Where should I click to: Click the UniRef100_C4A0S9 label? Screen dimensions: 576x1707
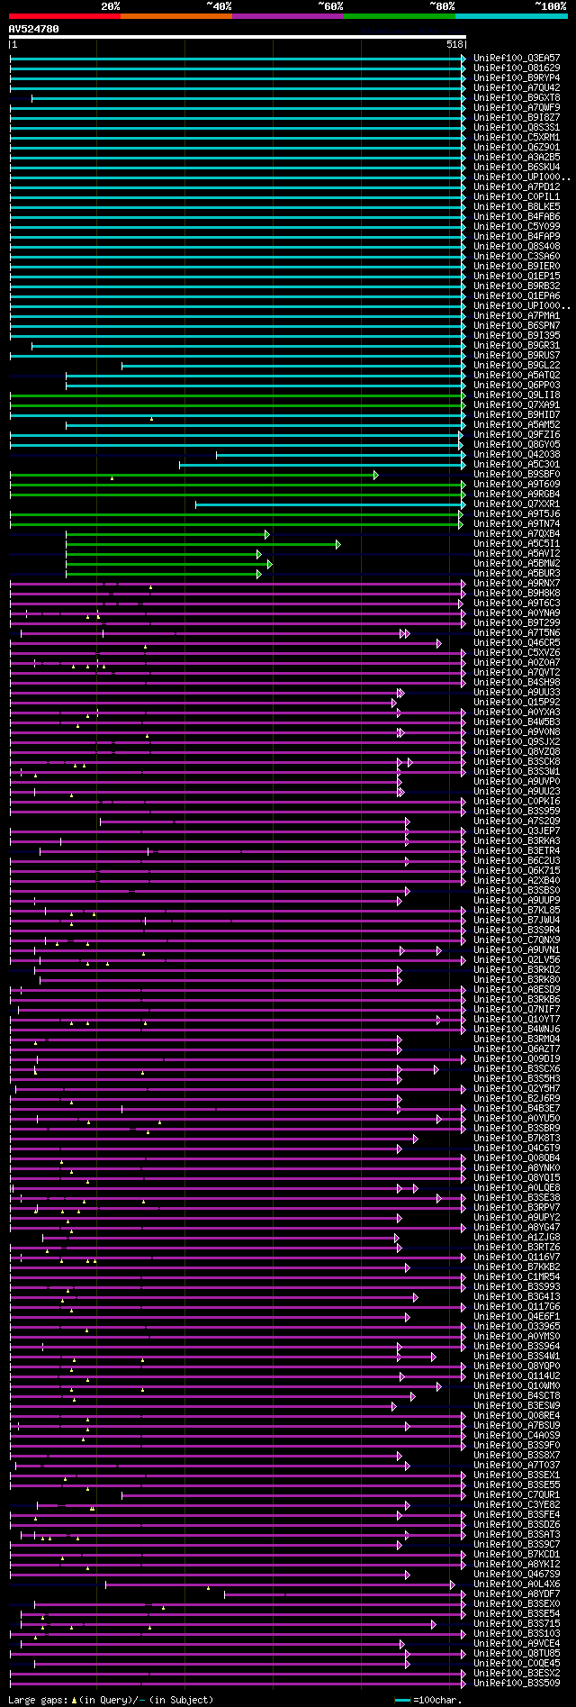click(x=517, y=1436)
